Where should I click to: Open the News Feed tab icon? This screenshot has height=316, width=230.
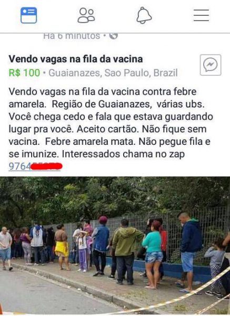[28, 15]
